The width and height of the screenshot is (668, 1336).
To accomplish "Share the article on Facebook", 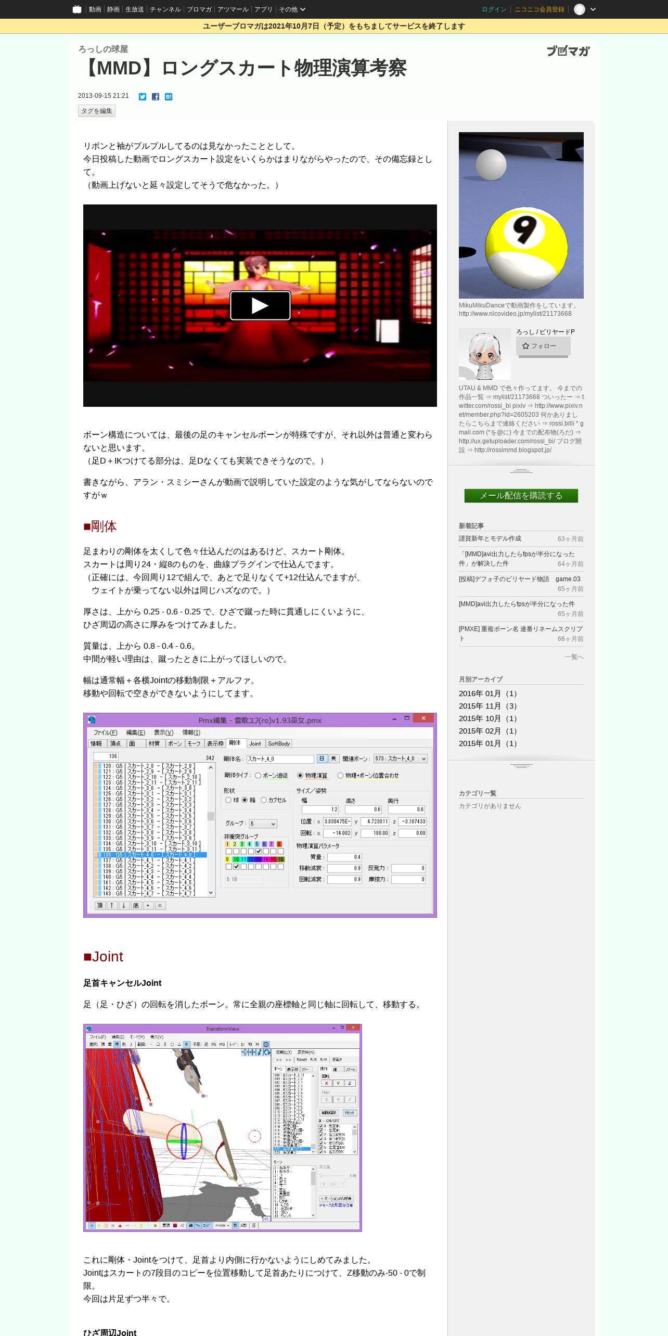I will (156, 97).
